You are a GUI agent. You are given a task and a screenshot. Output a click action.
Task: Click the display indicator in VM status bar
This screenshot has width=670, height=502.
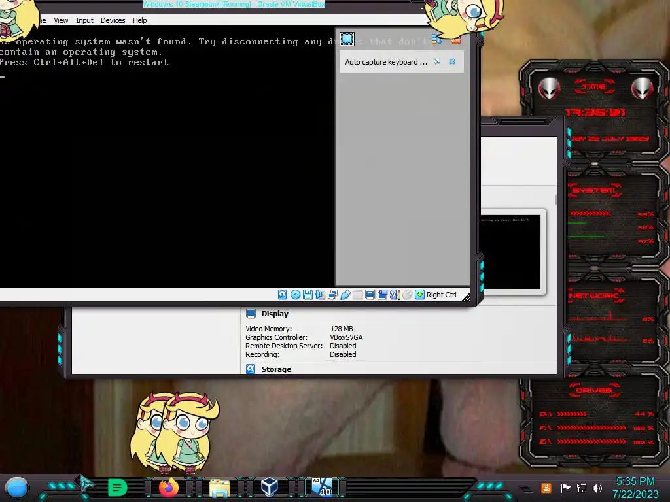370,295
